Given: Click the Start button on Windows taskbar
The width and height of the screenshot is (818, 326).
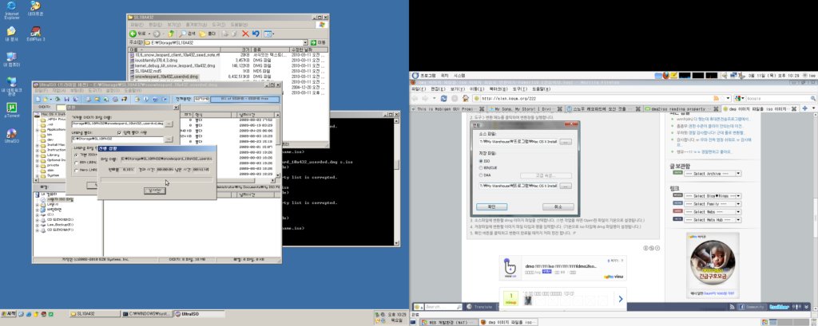Looking at the screenshot, I should pyautogui.click(x=8, y=314).
